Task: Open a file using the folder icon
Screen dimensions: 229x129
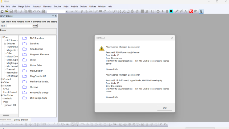Action: (x=7, y=11)
